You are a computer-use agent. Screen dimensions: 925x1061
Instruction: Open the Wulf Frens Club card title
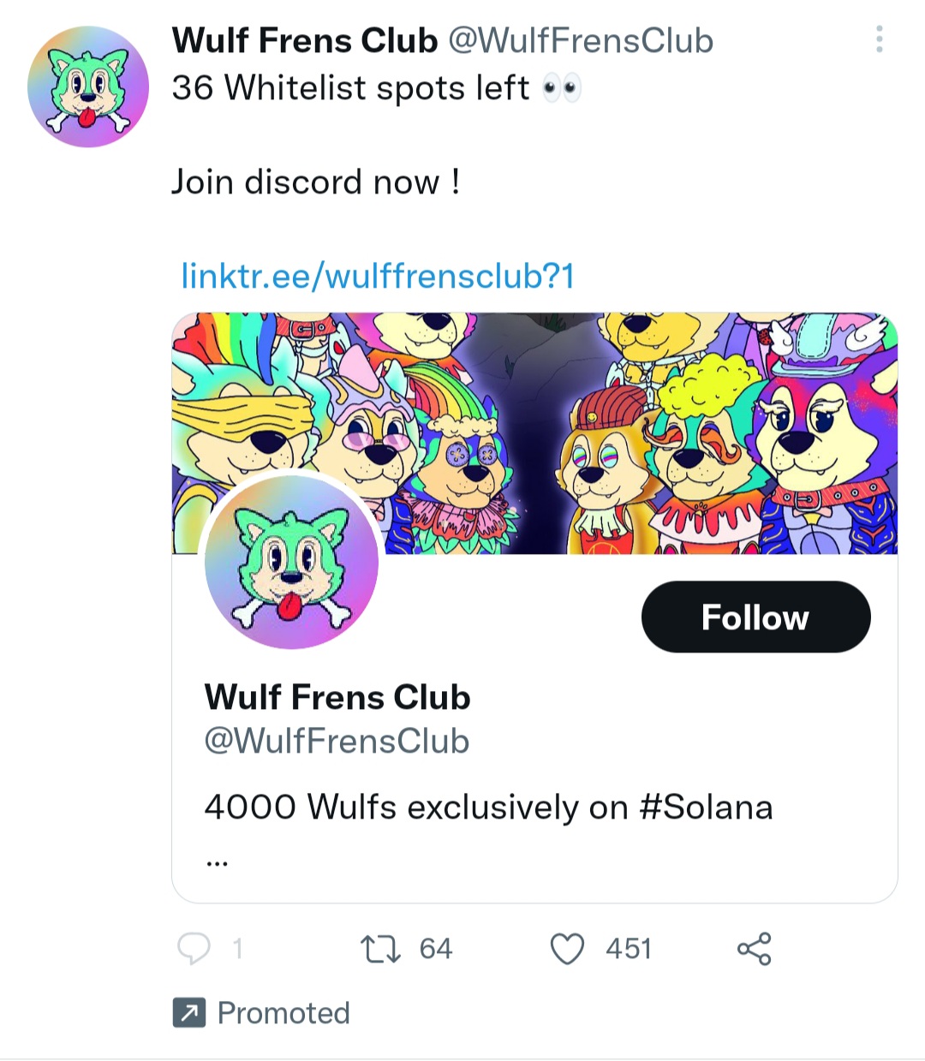[337, 697]
